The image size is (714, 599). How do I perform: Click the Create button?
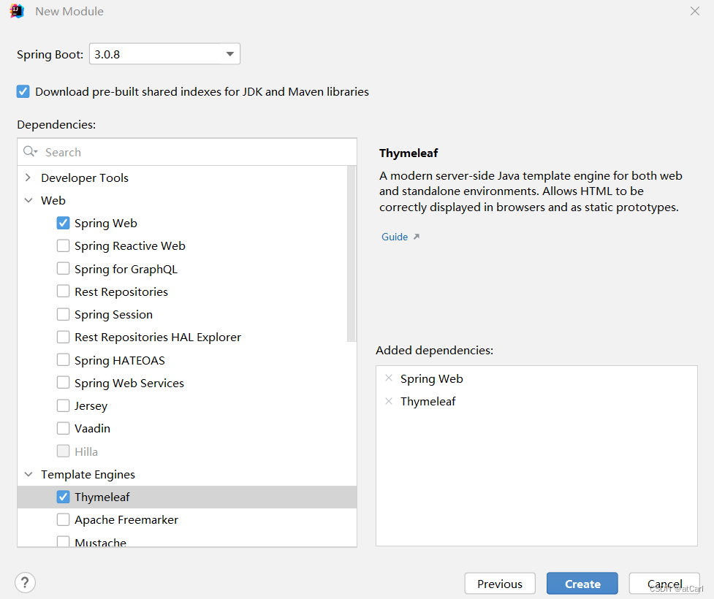point(582,584)
